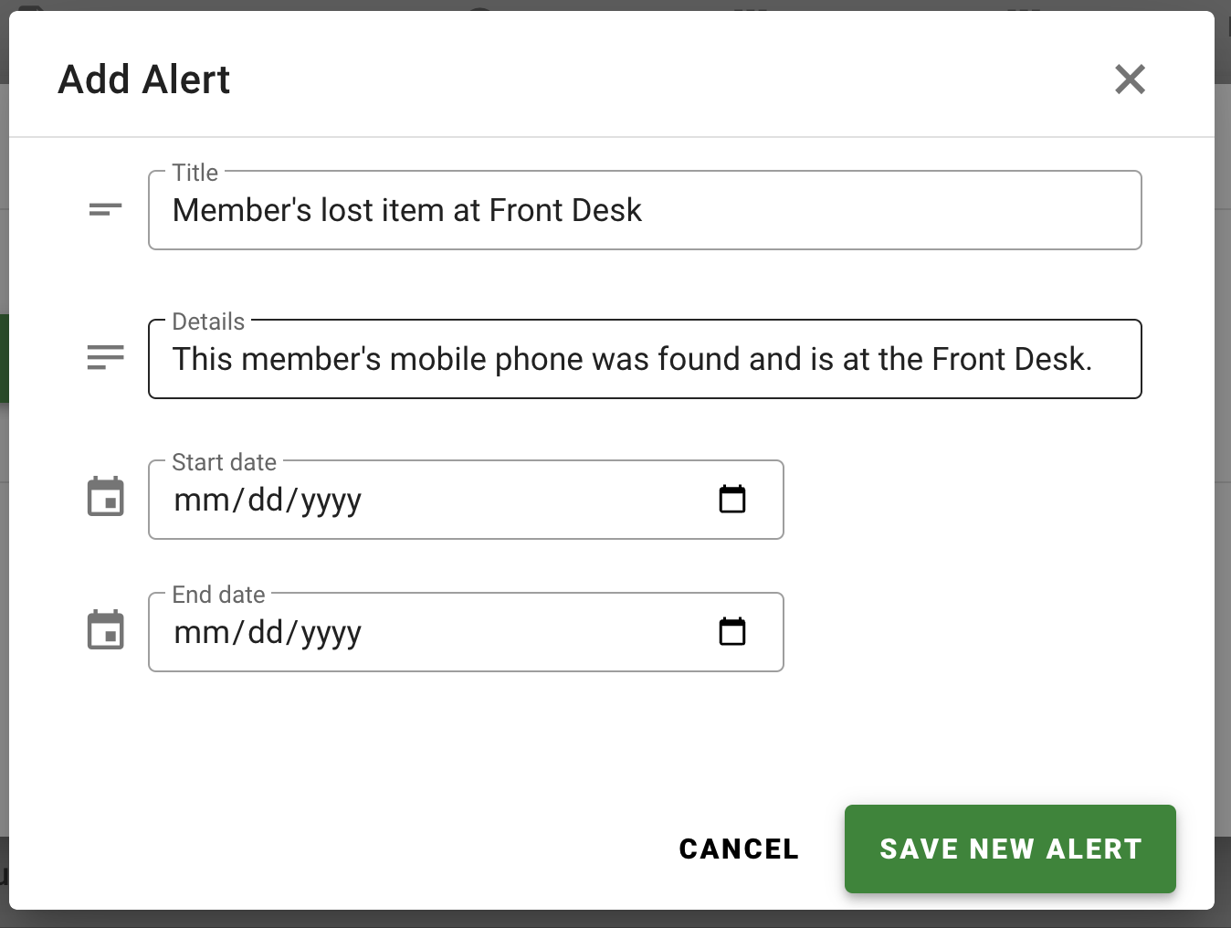Close the Add Alert dialog with X
The height and width of the screenshot is (928, 1231).
pos(1130,79)
